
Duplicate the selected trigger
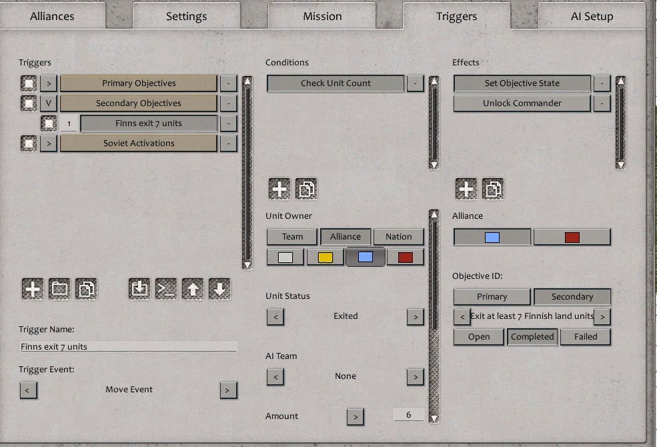click(x=87, y=288)
